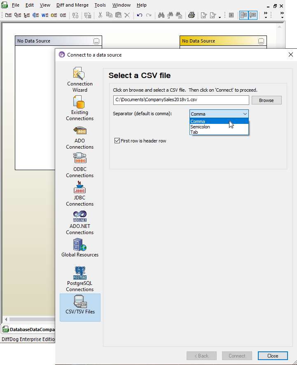
Task: Open Existing Connections in the sidebar
Action: pos(80,108)
